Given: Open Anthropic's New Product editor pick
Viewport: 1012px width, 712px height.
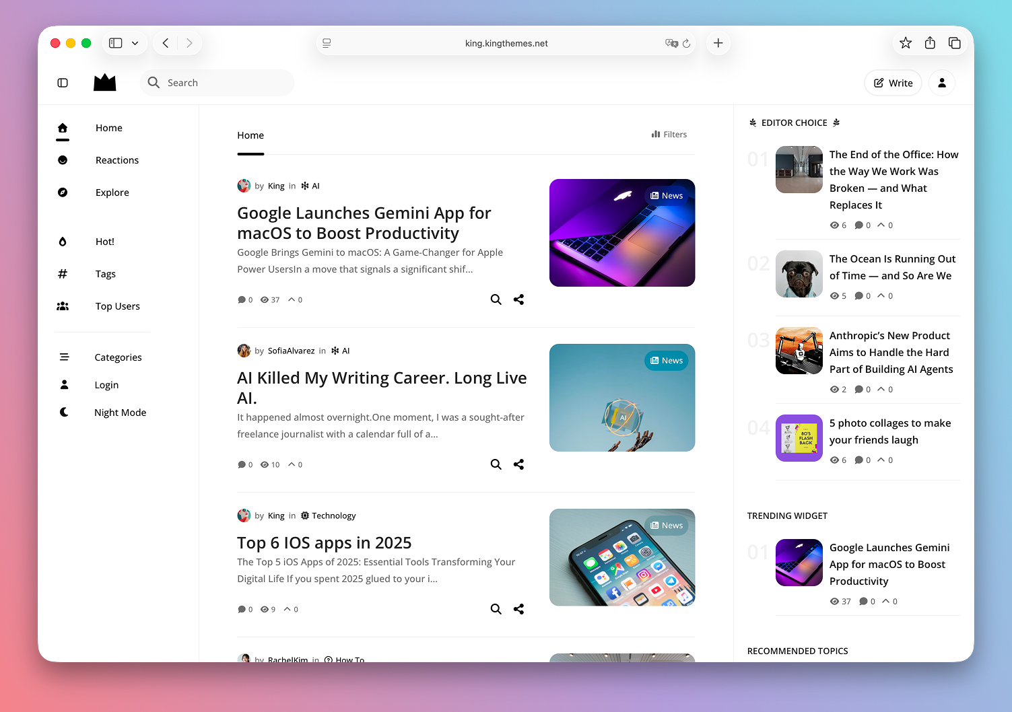Looking at the screenshot, I should (x=891, y=352).
